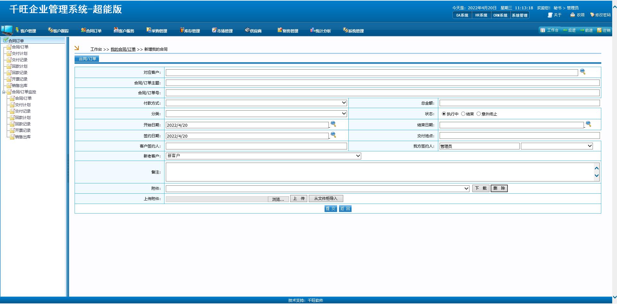The height and width of the screenshot is (304, 617).
Task: Click the 从文件柜导入 button
Action: click(x=326, y=198)
